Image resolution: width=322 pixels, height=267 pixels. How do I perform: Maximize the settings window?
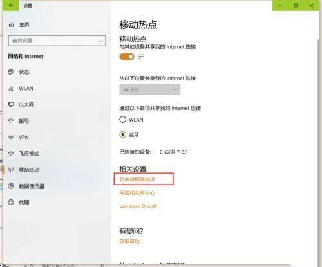296,5
